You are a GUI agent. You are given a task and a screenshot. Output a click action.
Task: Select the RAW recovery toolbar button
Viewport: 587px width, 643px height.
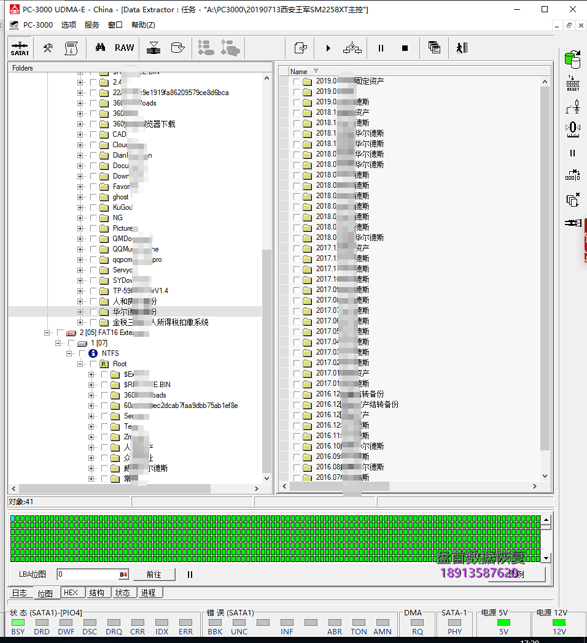point(125,48)
